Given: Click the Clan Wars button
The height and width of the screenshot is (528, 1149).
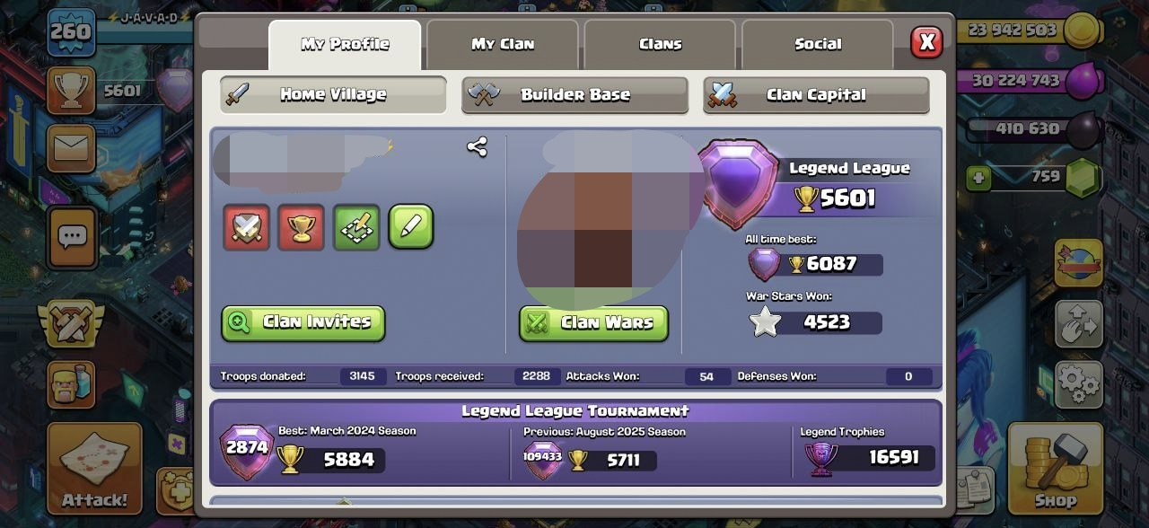Looking at the screenshot, I should click(x=594, y=323).
